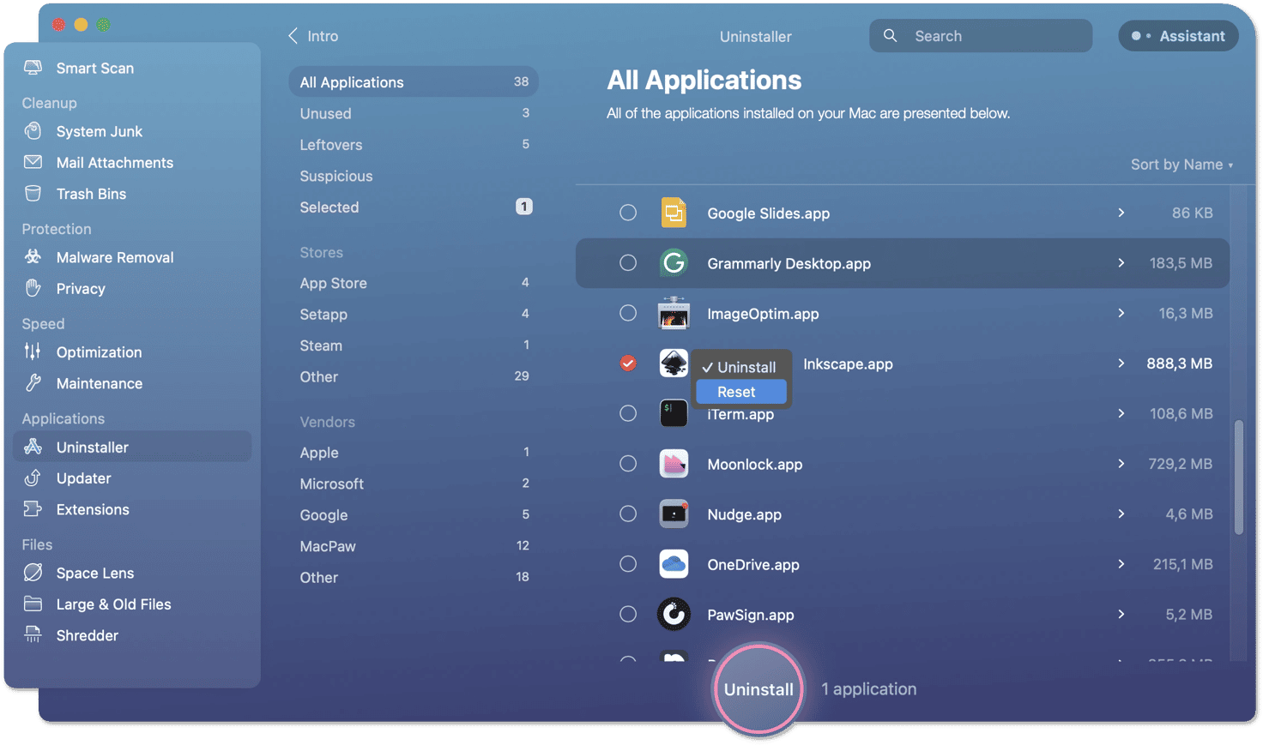
Task: Select the Suspicious category
Action: [x=414, y=176]
